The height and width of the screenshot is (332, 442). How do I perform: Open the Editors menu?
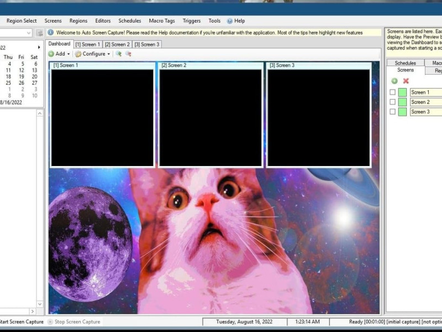coord(103,21)
